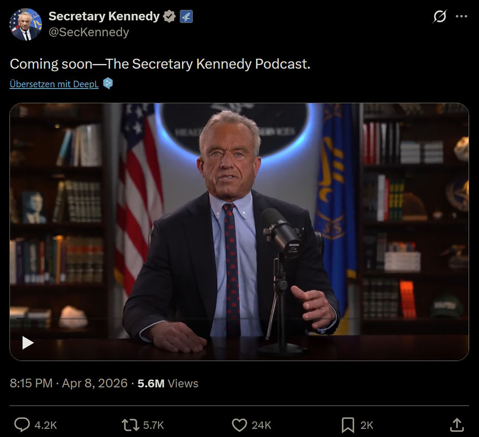The image size is (479, 437).
Task: Click the 5.6M Views count
Action: click(168, 384)
